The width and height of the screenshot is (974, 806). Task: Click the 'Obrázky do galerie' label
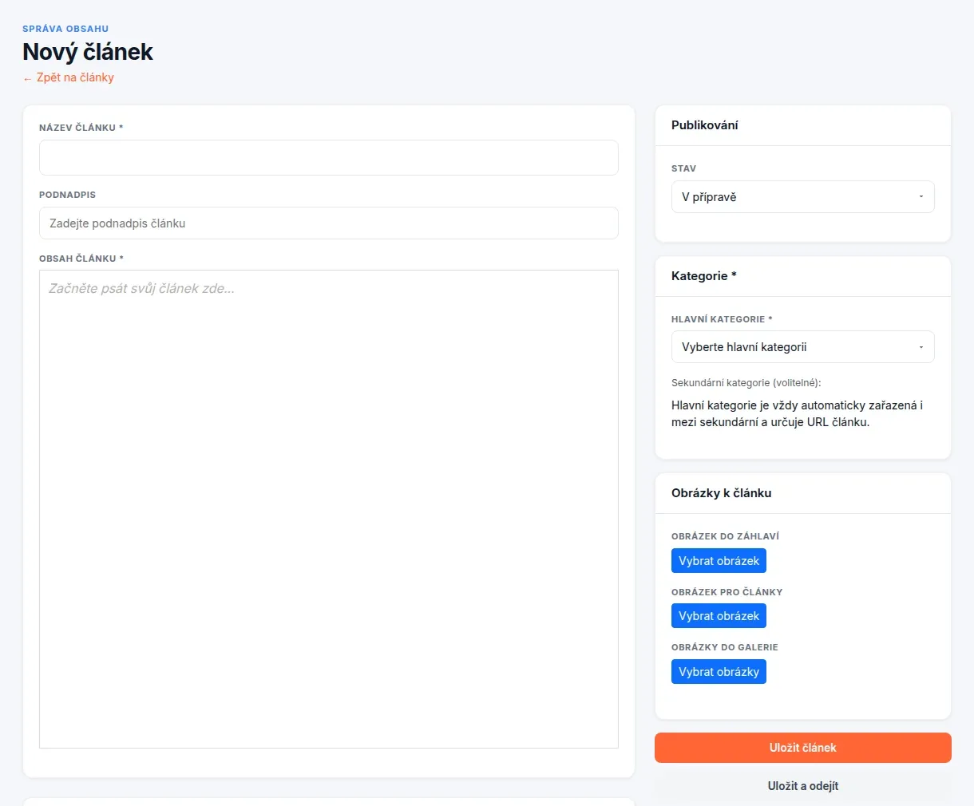tap(725, 647)
